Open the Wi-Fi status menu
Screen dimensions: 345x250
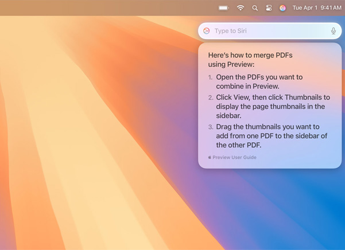pyautogui.click(x=241, y=8)
